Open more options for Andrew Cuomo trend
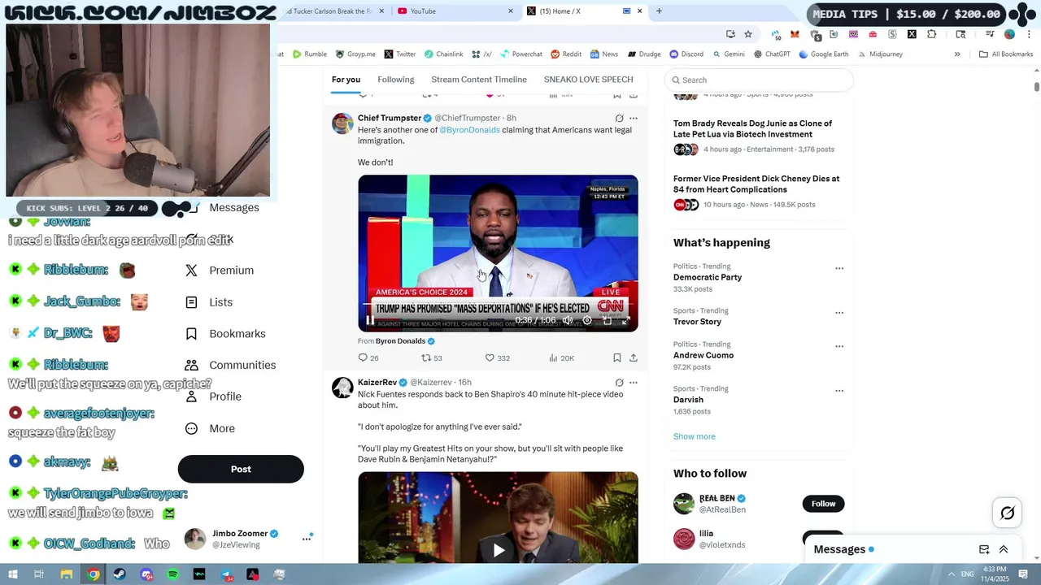 click(x=839, y=346)
